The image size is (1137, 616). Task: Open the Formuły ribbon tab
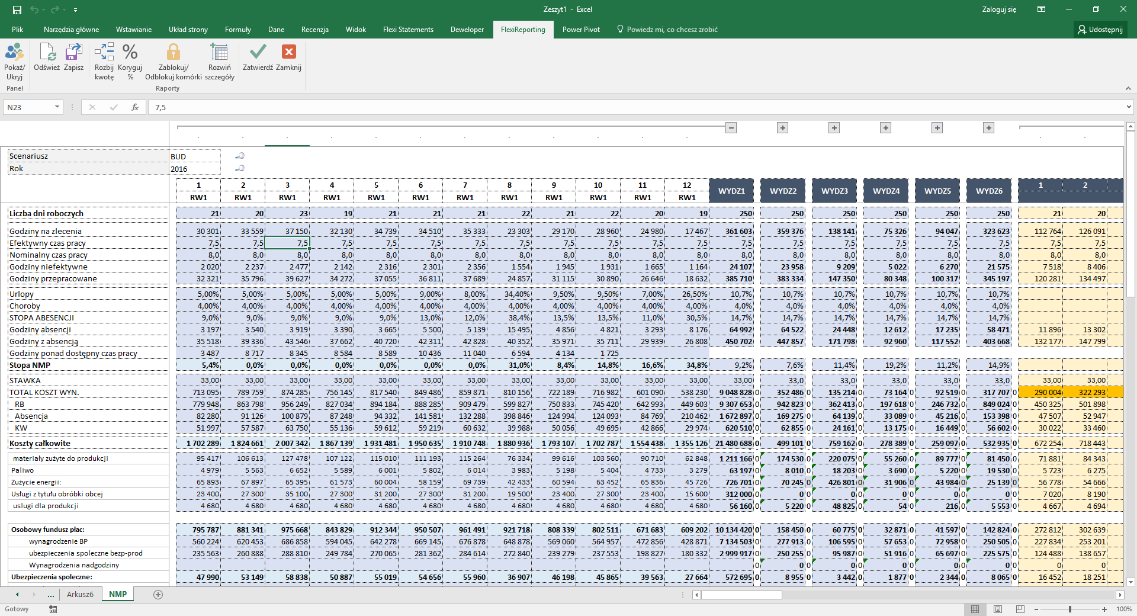coord(237,30)
